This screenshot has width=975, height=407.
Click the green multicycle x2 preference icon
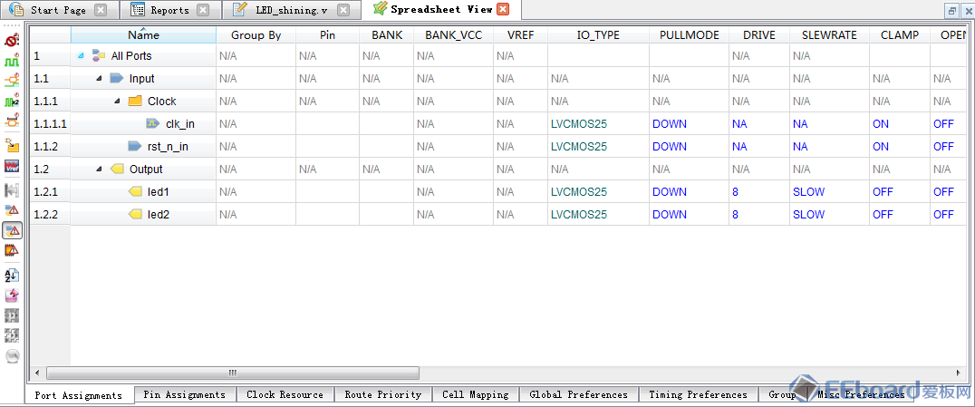pos(11,101)
